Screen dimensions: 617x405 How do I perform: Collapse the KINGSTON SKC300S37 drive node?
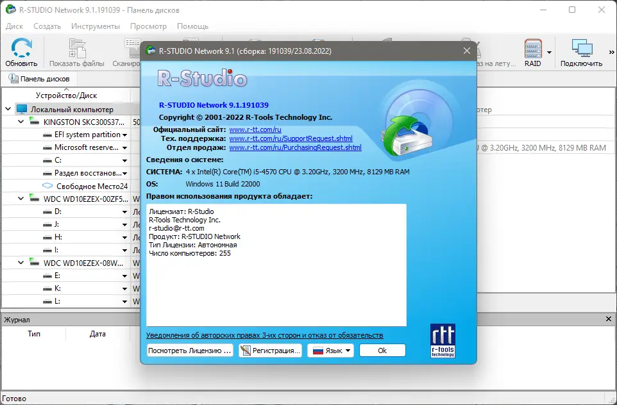click(21, 122)
